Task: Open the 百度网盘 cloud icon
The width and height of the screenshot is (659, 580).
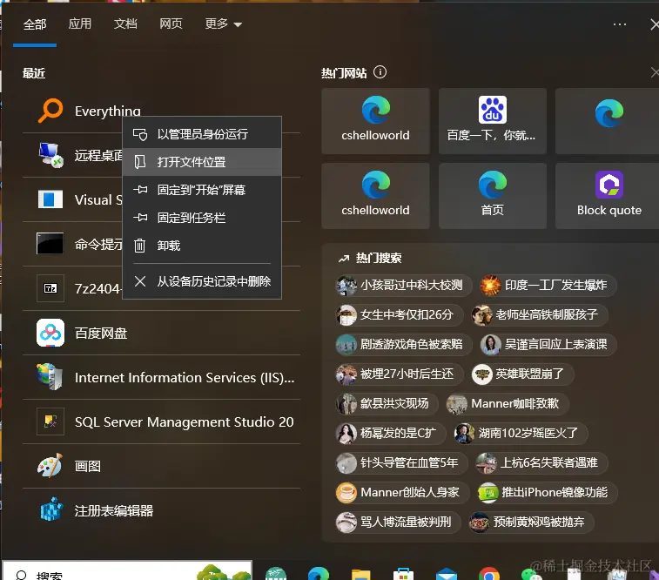Action: [50, 333]
